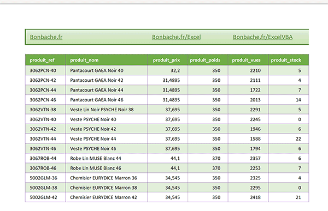Select cell Chemisier EURYDICE Marron 38

107,188
